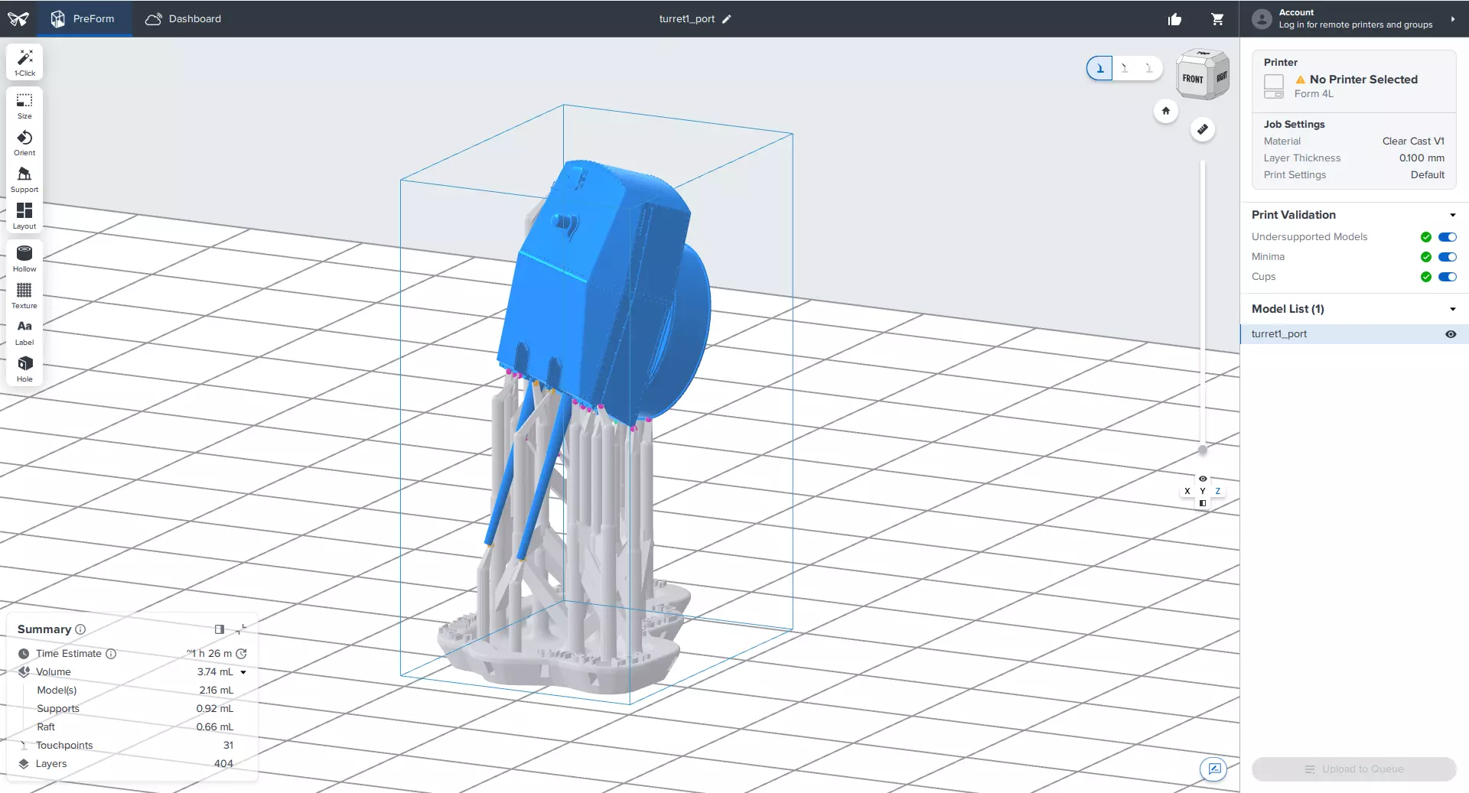Switch to the PreForm tab

(x=83, y=19)
